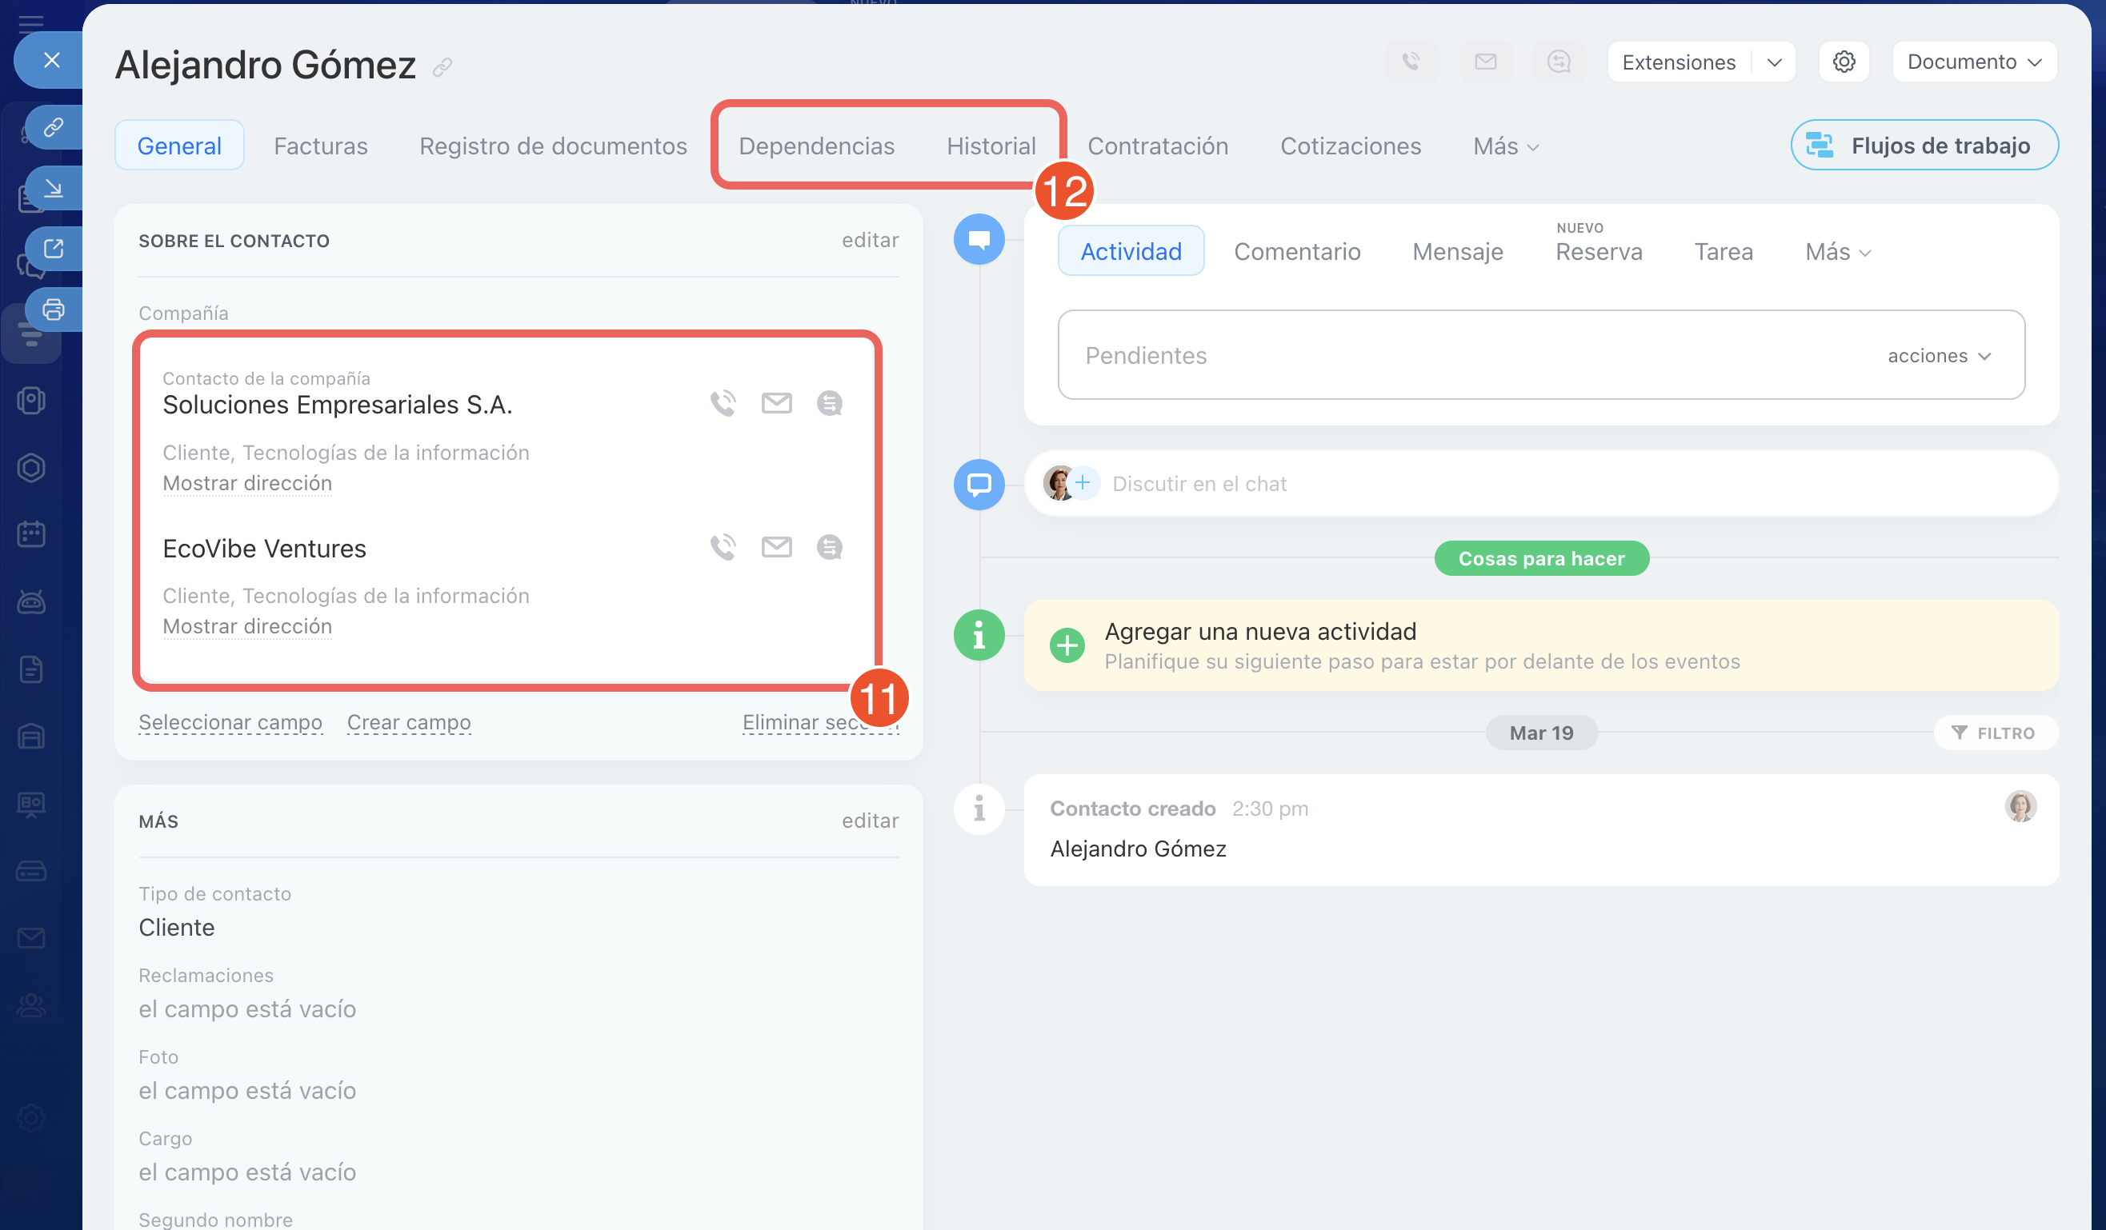
Task: Expand the acciones dropdown in Pendientes
Action: [1939, 356]
